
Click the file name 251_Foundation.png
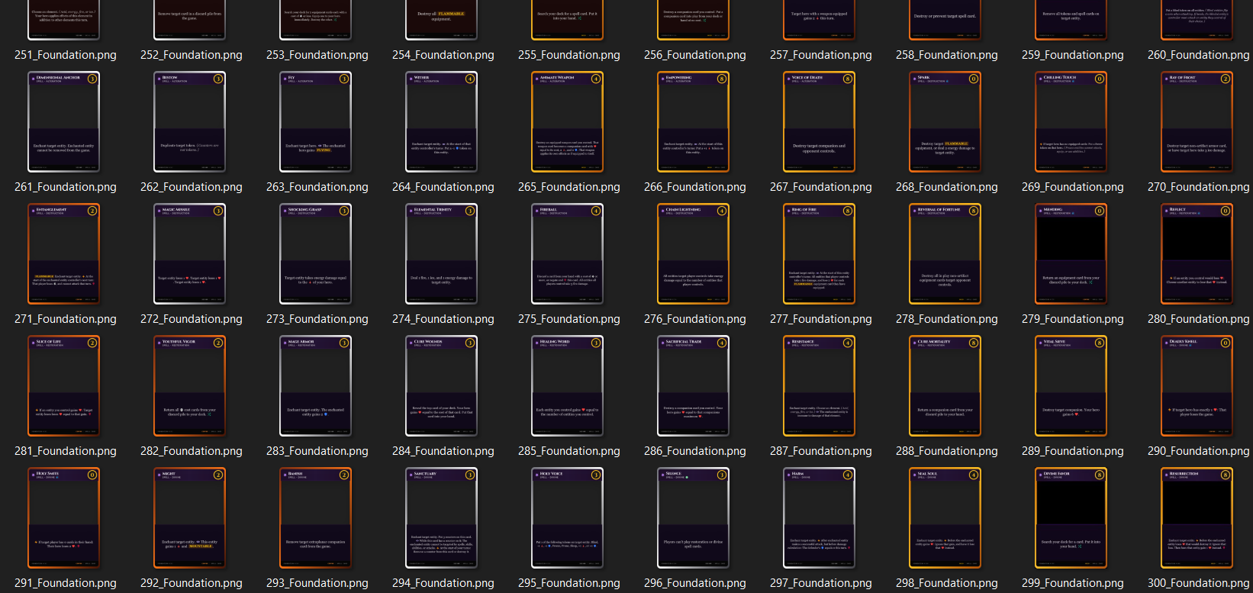[x=66, y=55]
